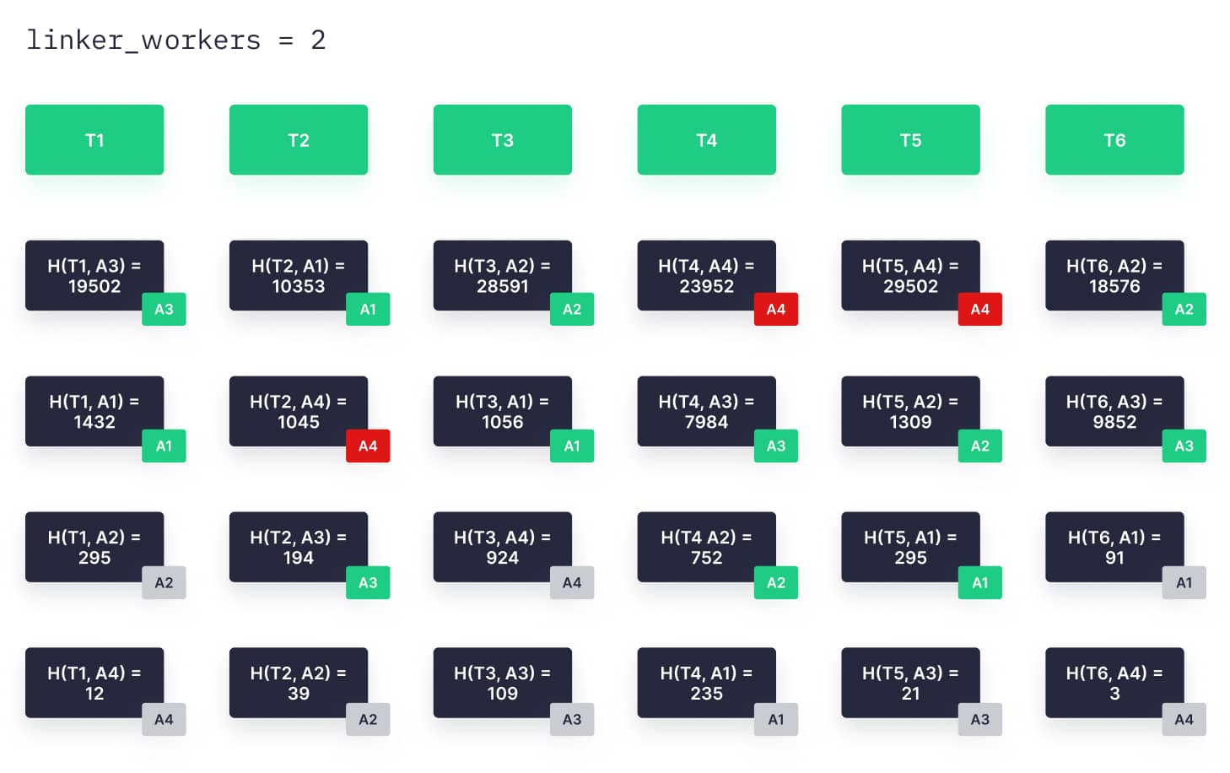Screen dimensions: 1230x773
Task: Click the gray A4 badge on H(T3, A4)
Action: tap(572, 582)
